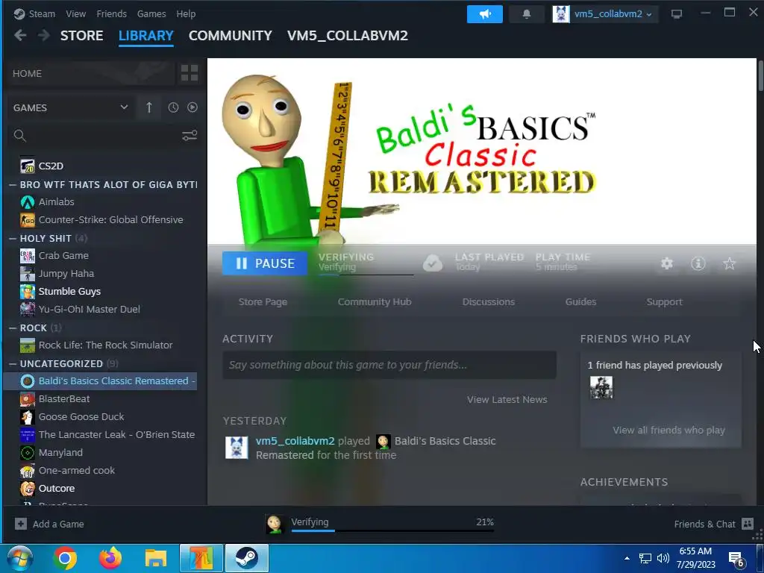This screenshot has height=573, width=764.
Task: Open the View menu
Action: 75,13
